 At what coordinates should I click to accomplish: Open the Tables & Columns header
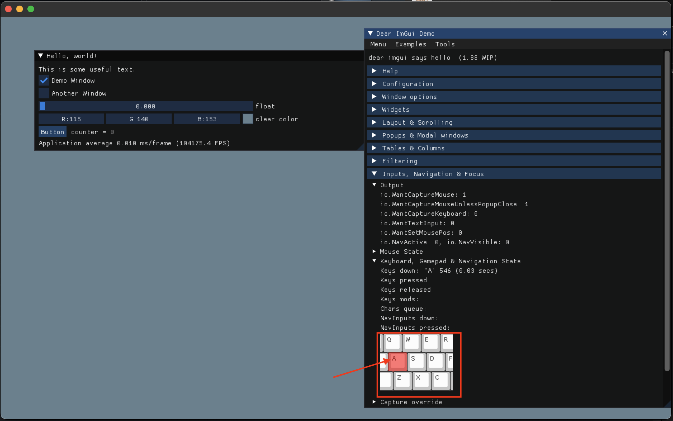pyautogui.click(x=413, y=148)
